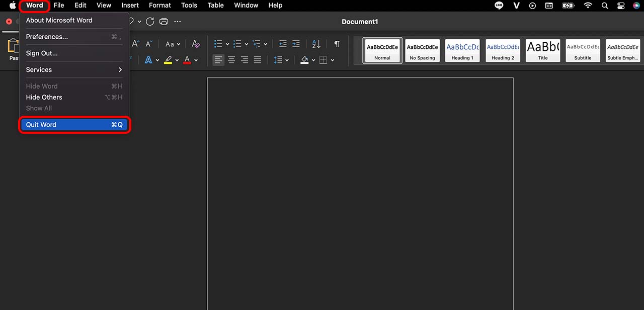Open the three-dots more commands icon

click(177, 22)
